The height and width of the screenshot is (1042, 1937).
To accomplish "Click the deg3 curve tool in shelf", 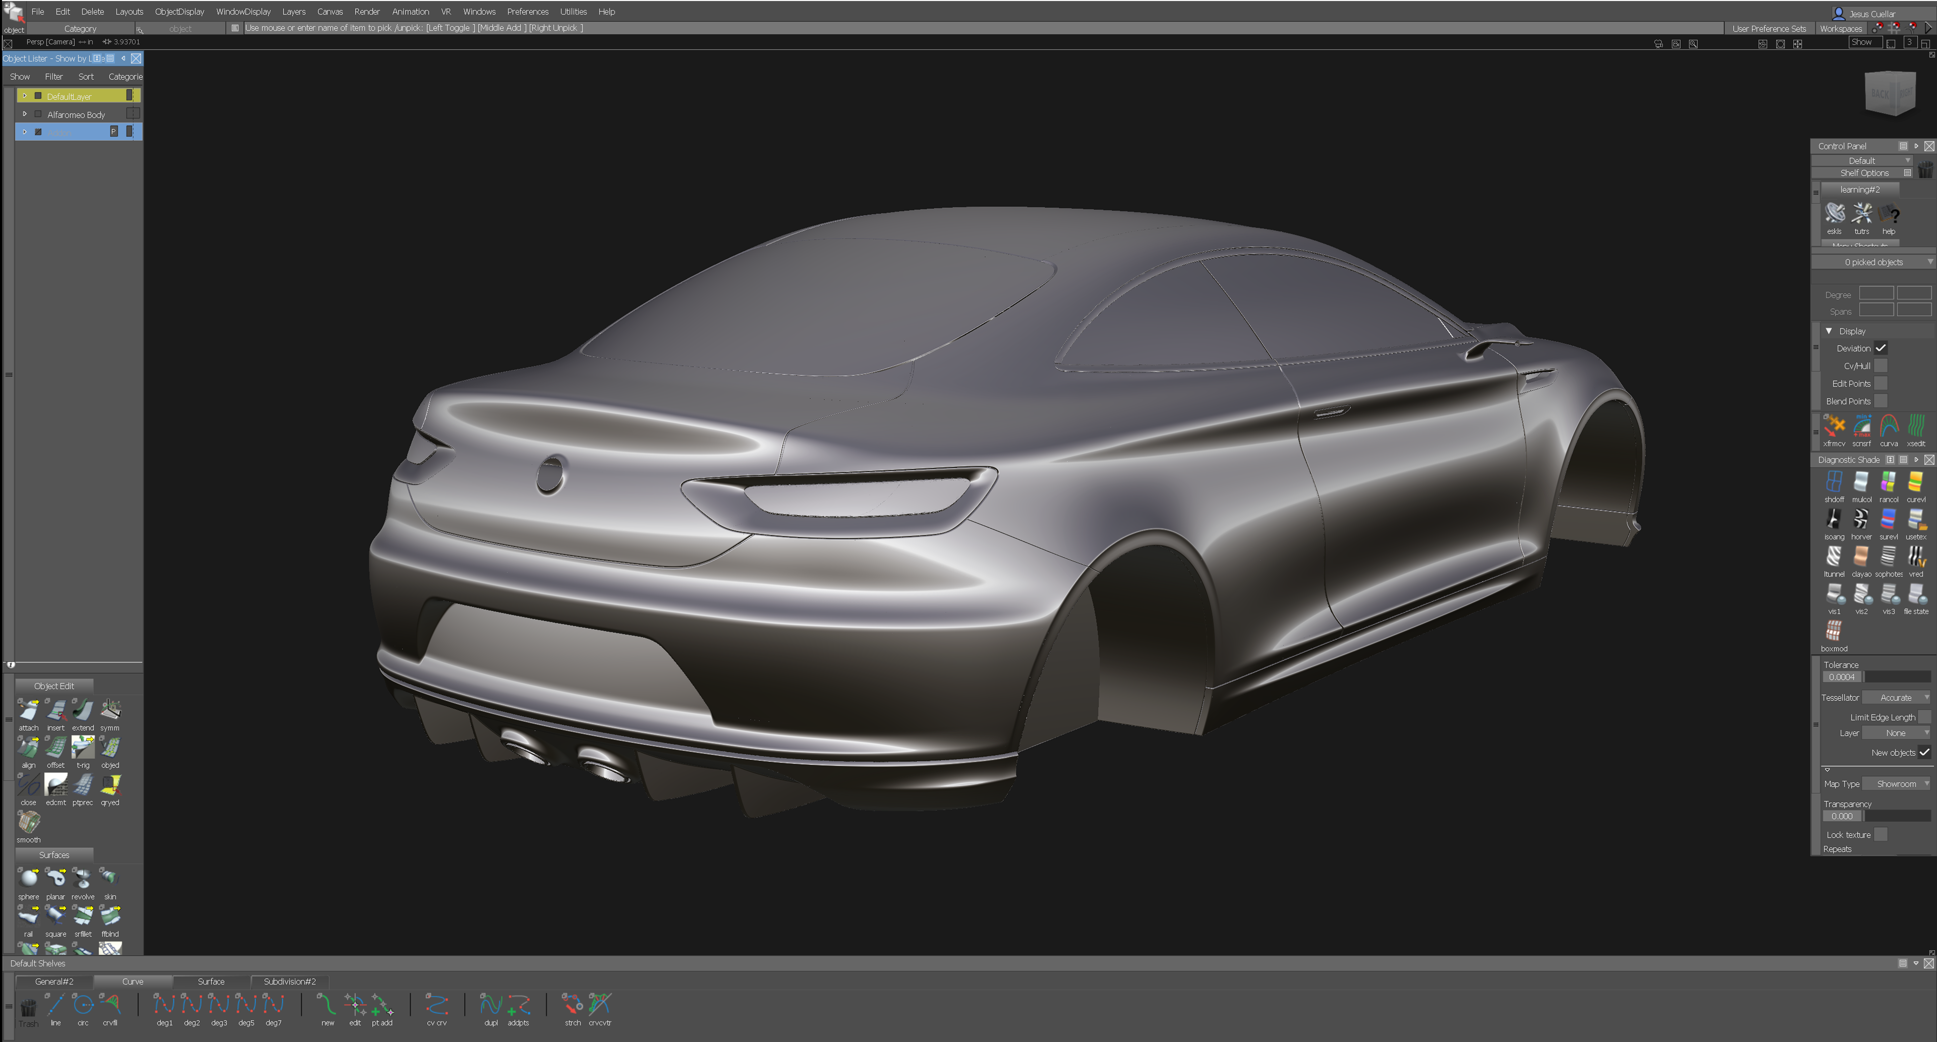I will coord(219,1004).
